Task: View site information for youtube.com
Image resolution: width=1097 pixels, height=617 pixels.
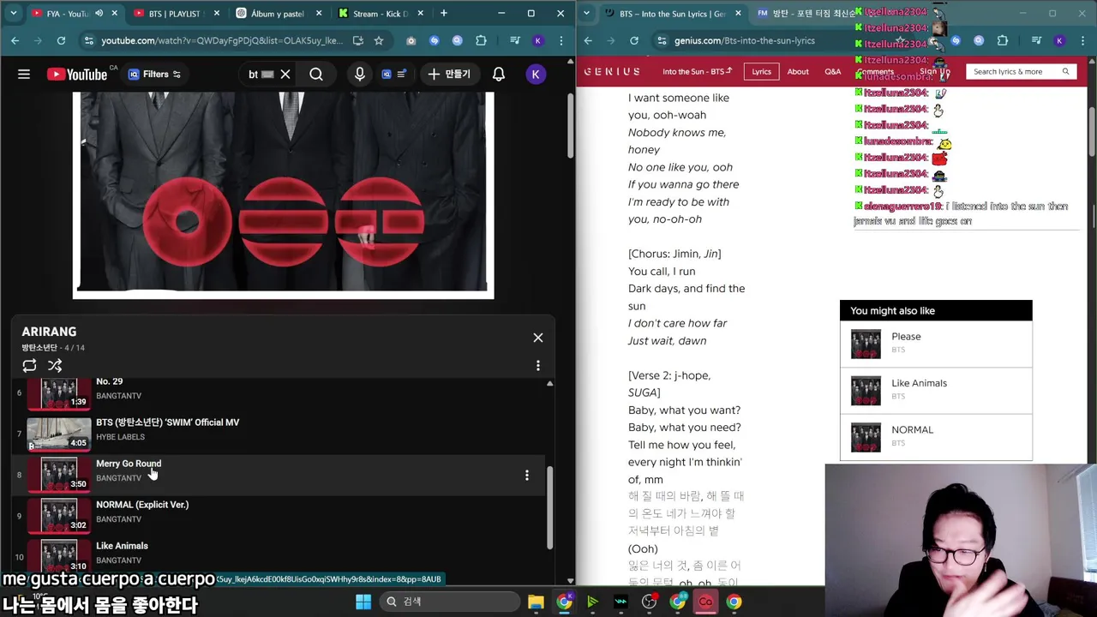Action: pos(88,40)
